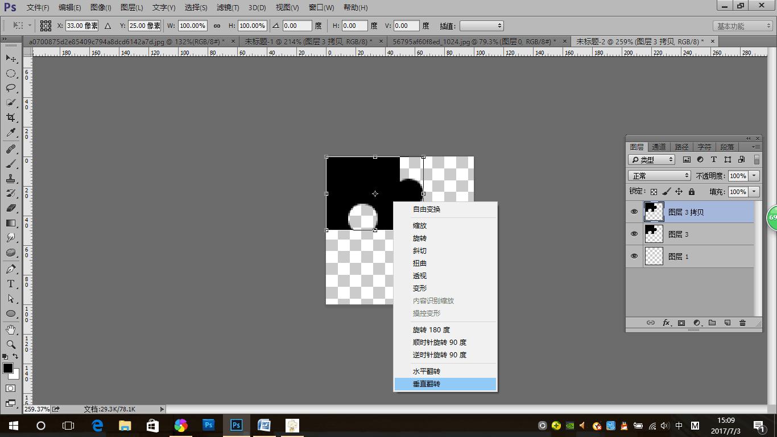The image size is (777, 437).
Task: Click the delete layer trash icon
Action: (742, 323)
